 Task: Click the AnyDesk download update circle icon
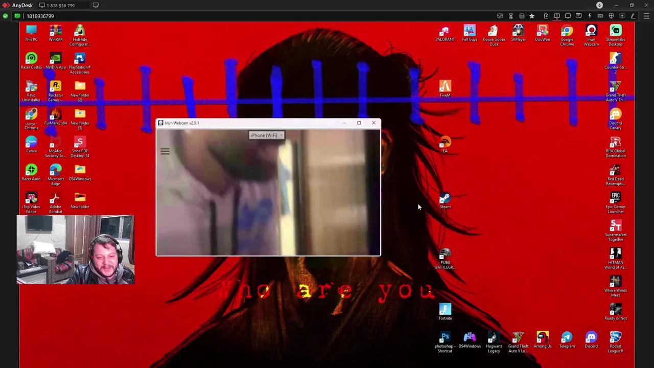pyautogui.click(x=600, y=5)
